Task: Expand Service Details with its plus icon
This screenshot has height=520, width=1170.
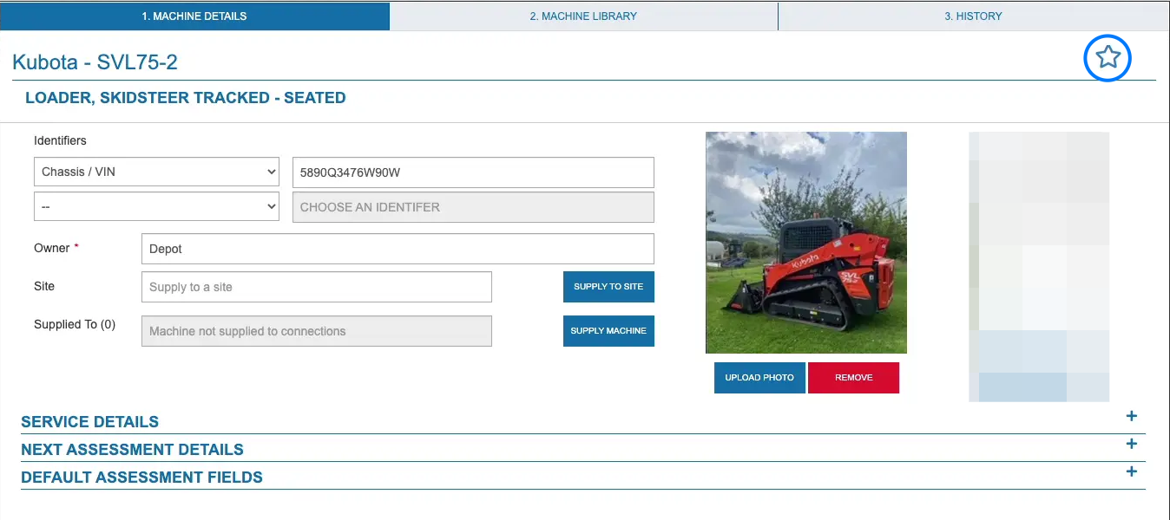Action: point(1131,416)
